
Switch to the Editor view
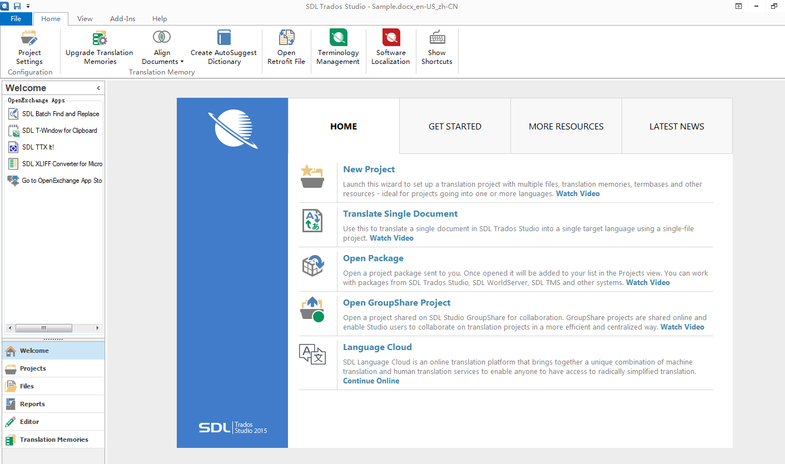click(29, 422)
